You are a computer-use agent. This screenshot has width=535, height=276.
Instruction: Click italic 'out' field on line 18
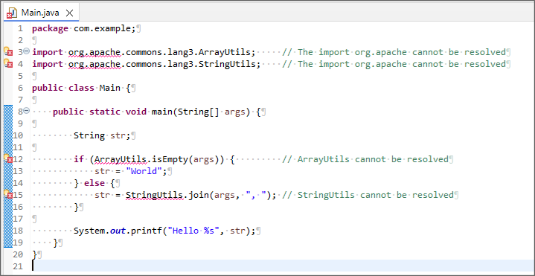pos(118,231)
